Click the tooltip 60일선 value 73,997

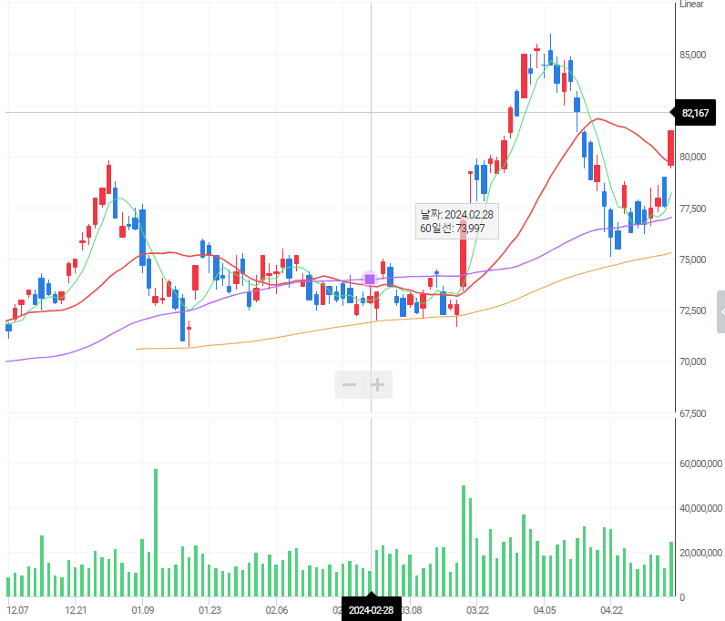pos(470,228)
